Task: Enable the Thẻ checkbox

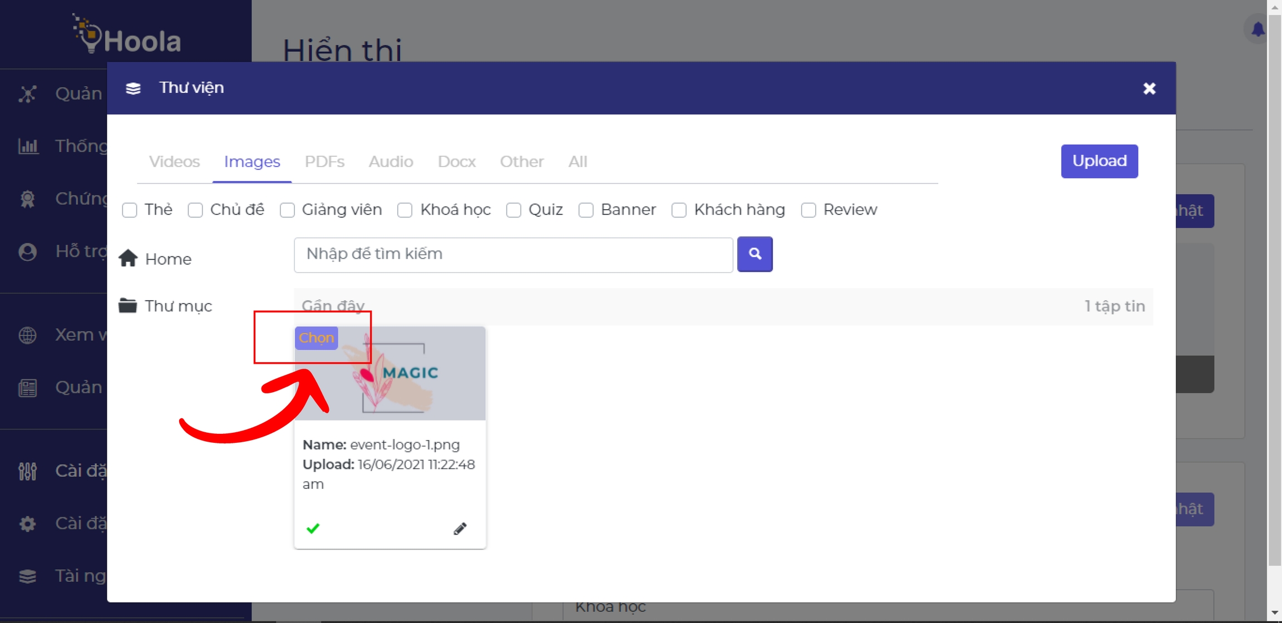Action: click(x=130, y=210)
